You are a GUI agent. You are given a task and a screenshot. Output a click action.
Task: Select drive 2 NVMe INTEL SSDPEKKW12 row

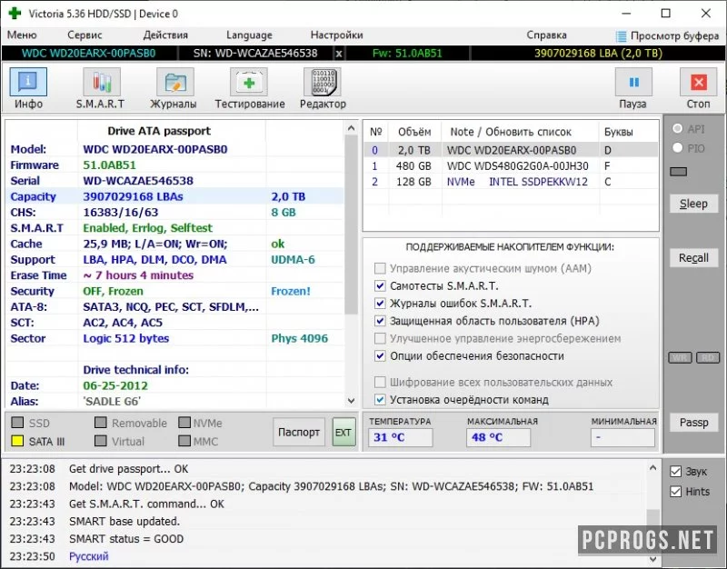coord(510,182)
